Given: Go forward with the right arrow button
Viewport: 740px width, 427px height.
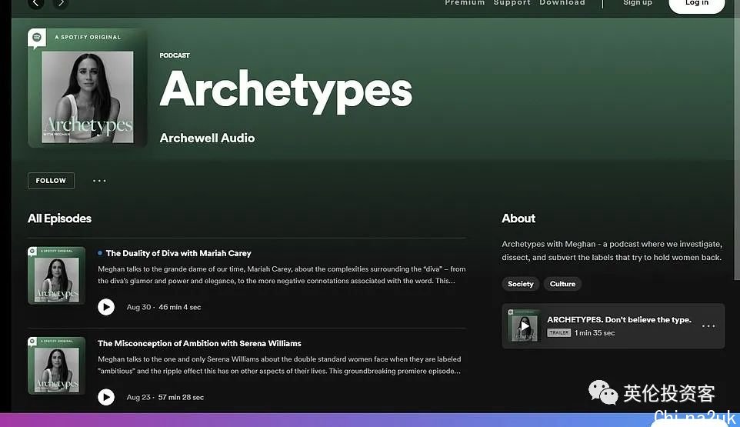Looking at the screenshot, I should [x=61, y=3].
